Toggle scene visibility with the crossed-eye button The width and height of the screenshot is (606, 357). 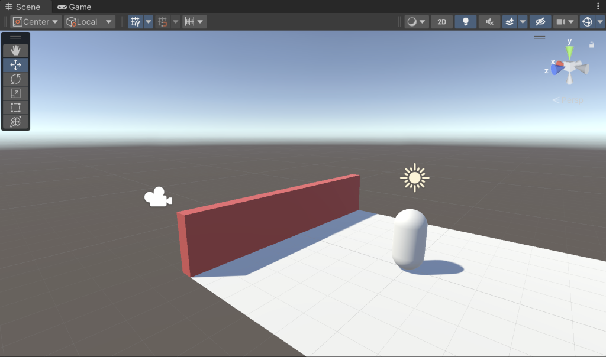click(540, 22)
